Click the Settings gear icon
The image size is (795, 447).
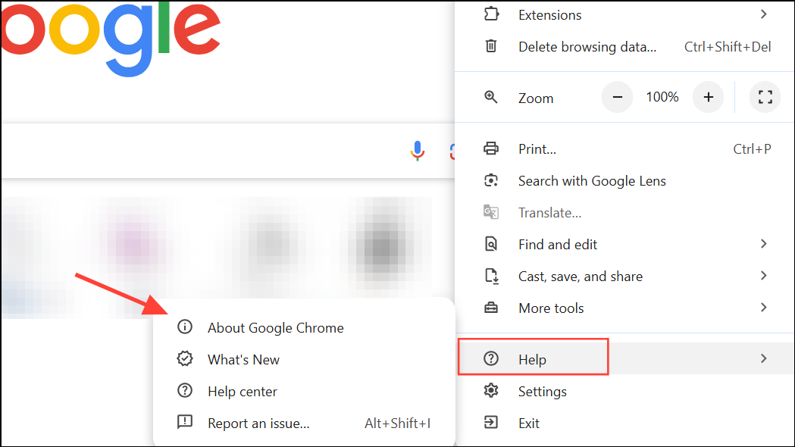pyautogui.click(x=491, y=390)
